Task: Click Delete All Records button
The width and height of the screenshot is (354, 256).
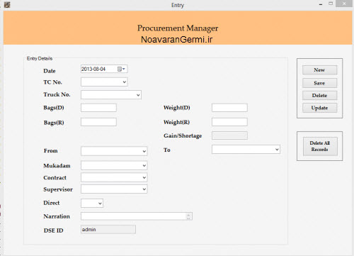Action: [x=320, y=146]
